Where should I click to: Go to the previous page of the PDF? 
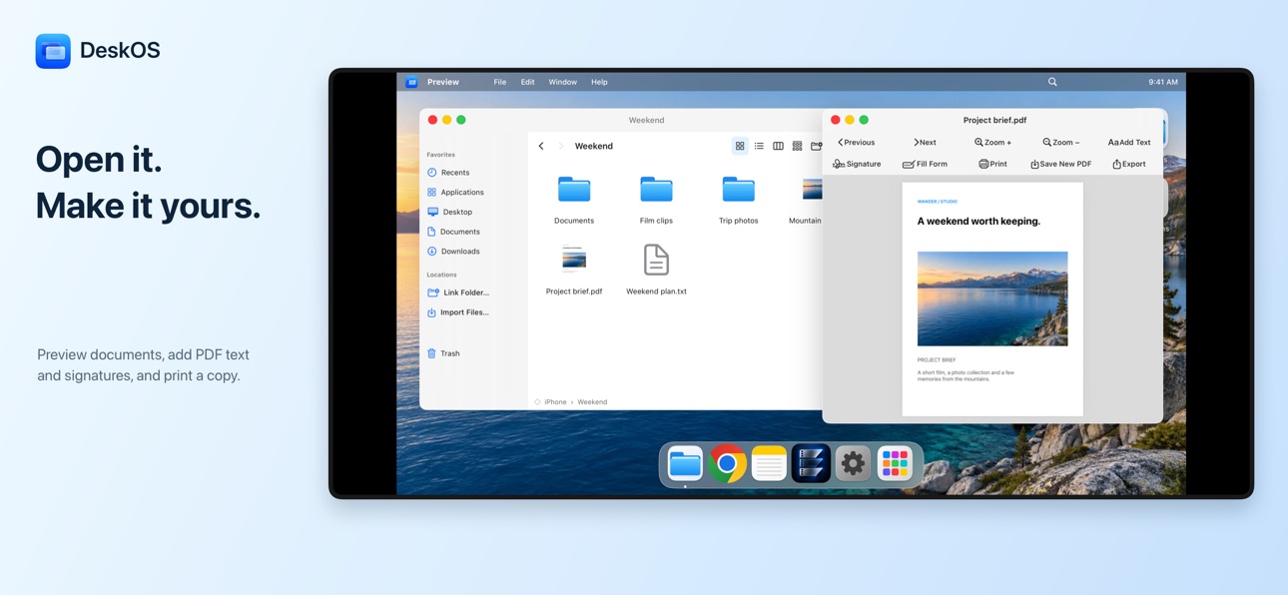click(856, 143)
